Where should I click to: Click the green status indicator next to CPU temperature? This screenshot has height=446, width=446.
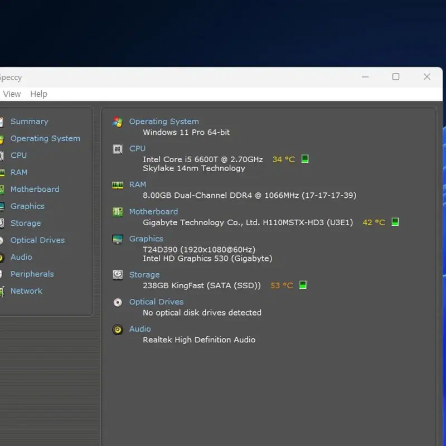(x=304, y=159)
